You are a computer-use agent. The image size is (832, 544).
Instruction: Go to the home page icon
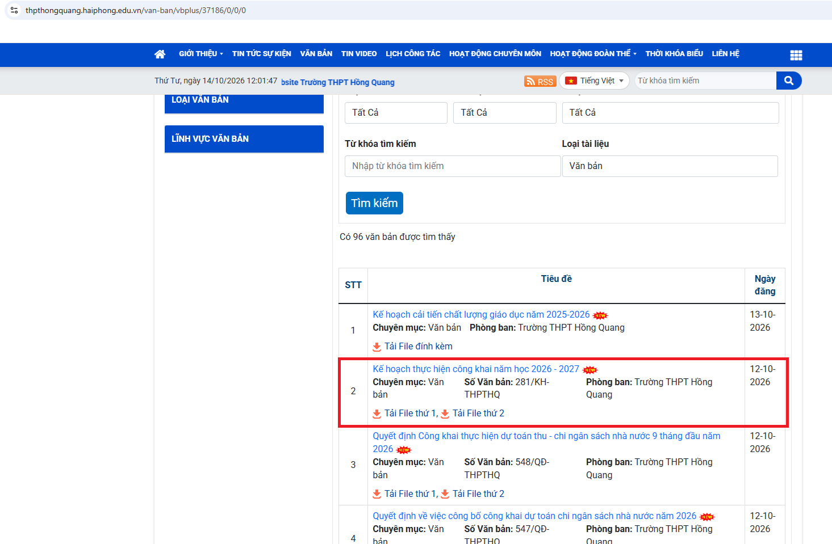click(160, 54)
